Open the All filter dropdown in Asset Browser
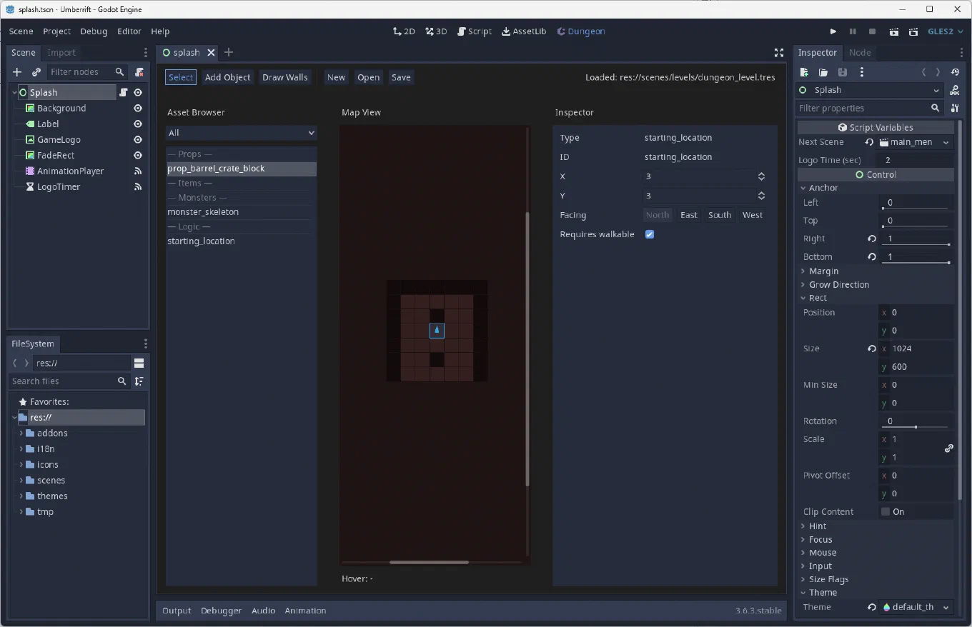 [241, 133]
